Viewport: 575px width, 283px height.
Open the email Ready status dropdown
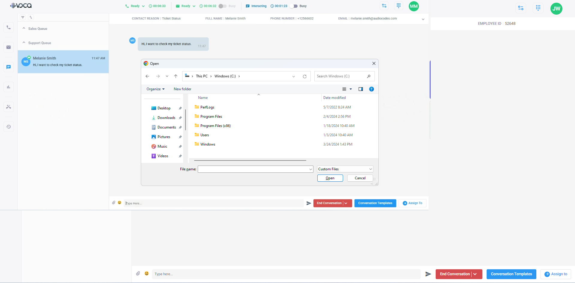pos(194,6)
